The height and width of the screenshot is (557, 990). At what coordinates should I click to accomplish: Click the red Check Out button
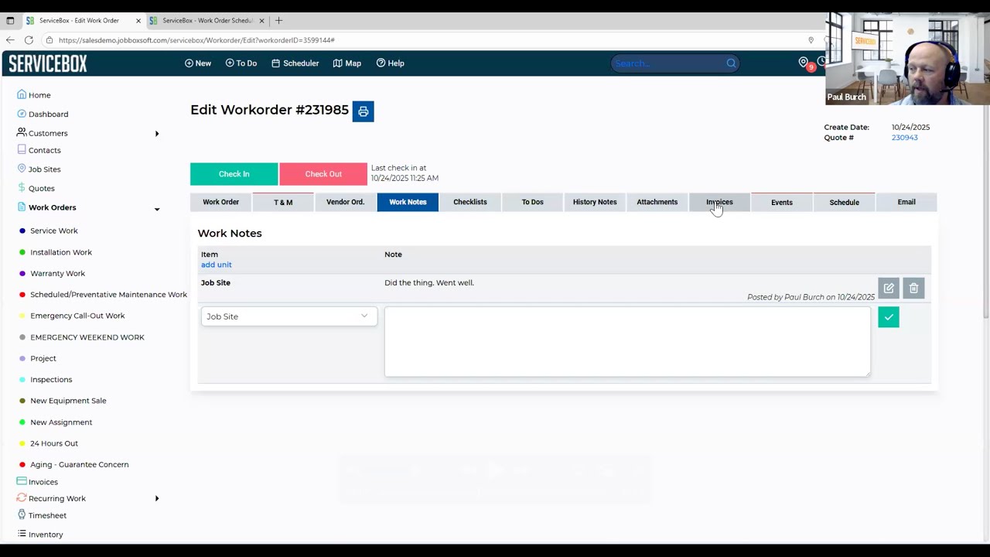[323, 174]
